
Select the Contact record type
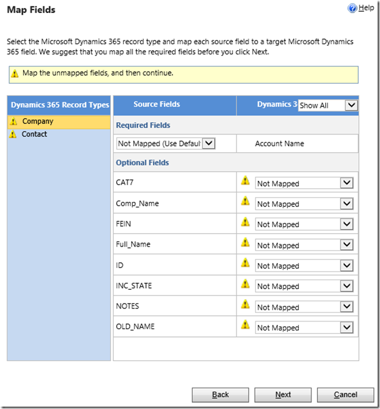coord(59,135)
